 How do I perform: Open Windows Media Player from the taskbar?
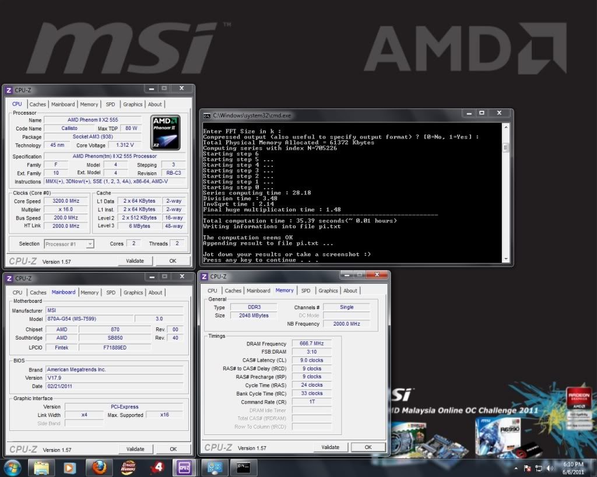click(70, 467)
